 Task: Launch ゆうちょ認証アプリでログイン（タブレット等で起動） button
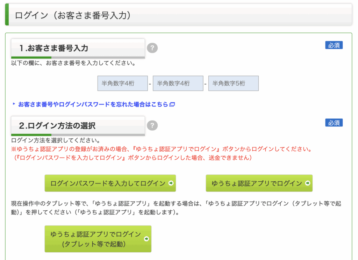[98, 239]
